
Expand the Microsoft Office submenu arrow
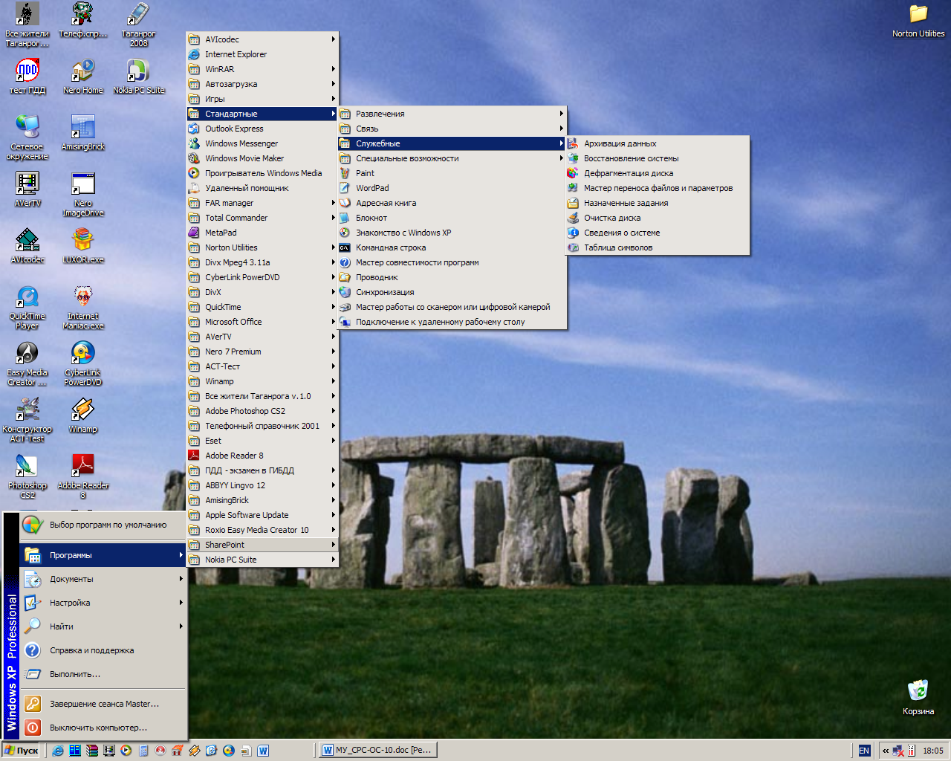[x=334, y=322]
